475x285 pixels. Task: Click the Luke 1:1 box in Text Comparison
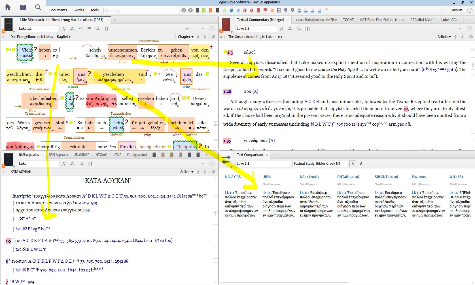coord(263,164)
